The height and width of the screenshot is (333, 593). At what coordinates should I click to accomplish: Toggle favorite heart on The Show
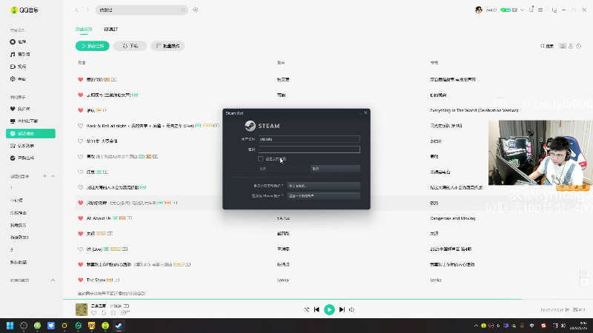[x=80, y=280]
